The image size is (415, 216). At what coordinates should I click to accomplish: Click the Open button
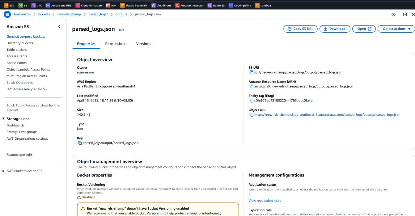364,29
